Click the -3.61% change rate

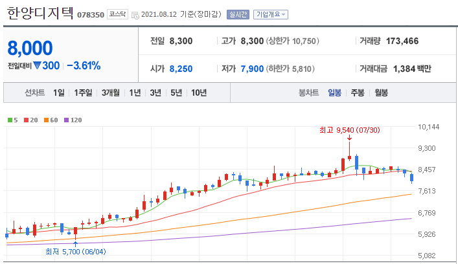[x=84, y=65]
